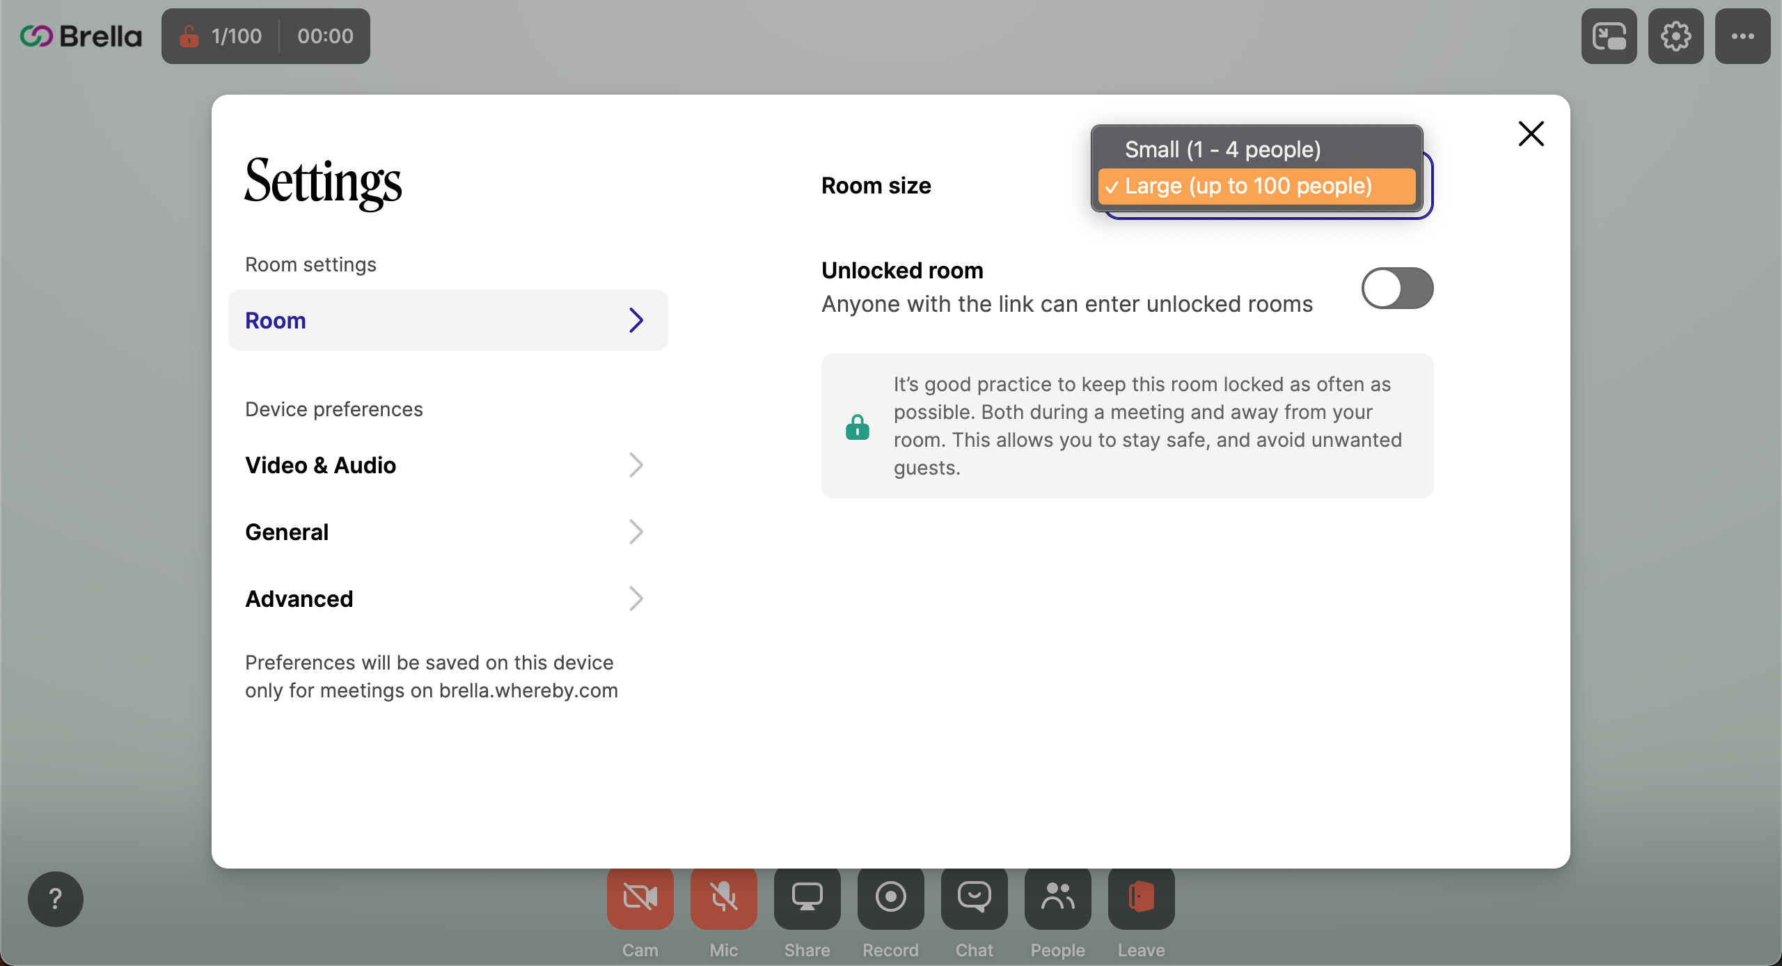
Task: Expand the Advanced chevron
Action: click(636, 599)
